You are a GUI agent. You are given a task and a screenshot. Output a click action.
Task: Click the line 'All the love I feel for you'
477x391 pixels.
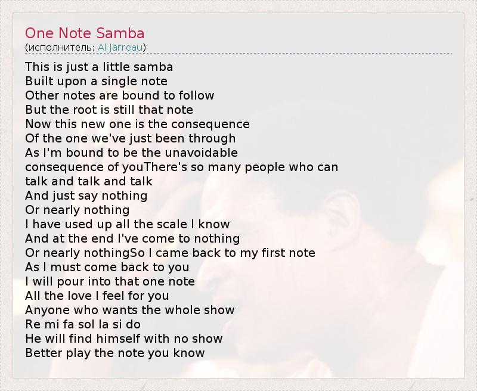pos(97,296)
